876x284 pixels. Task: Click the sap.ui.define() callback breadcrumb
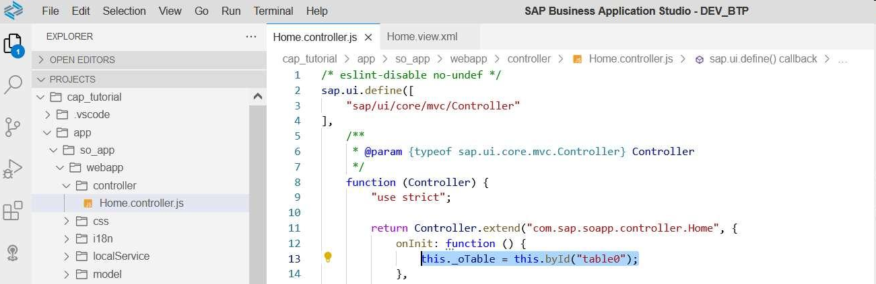click(x=763, y=59)
